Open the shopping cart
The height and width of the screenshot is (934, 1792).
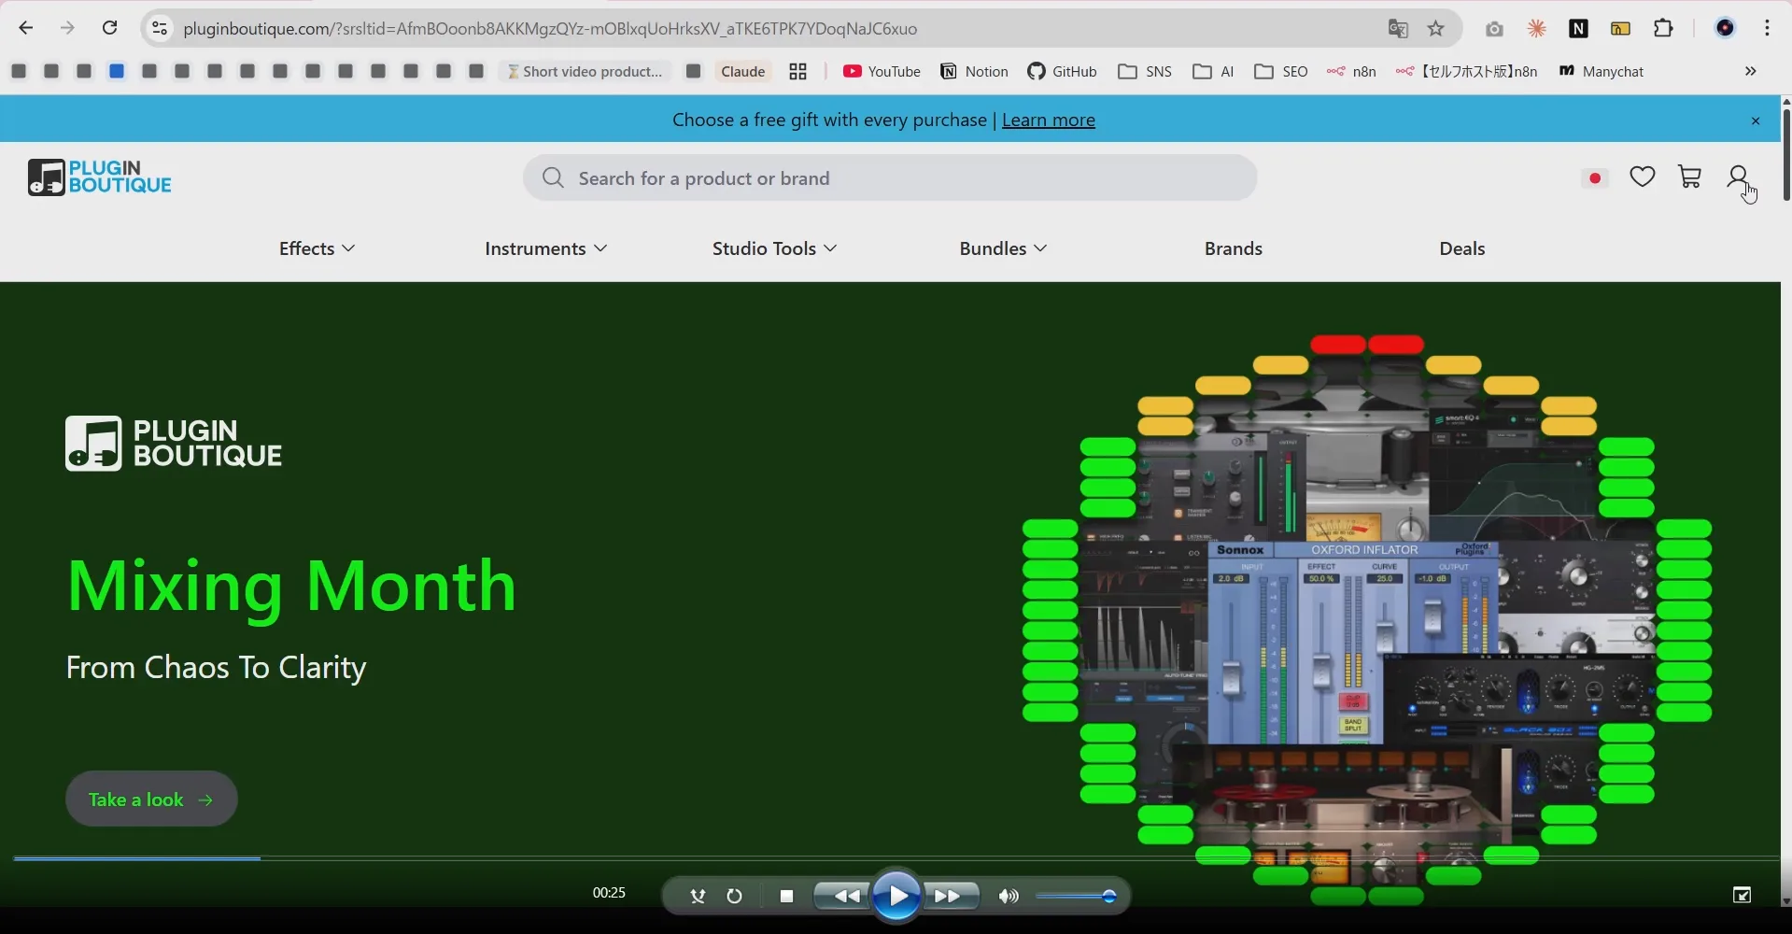pos(1689,176)
